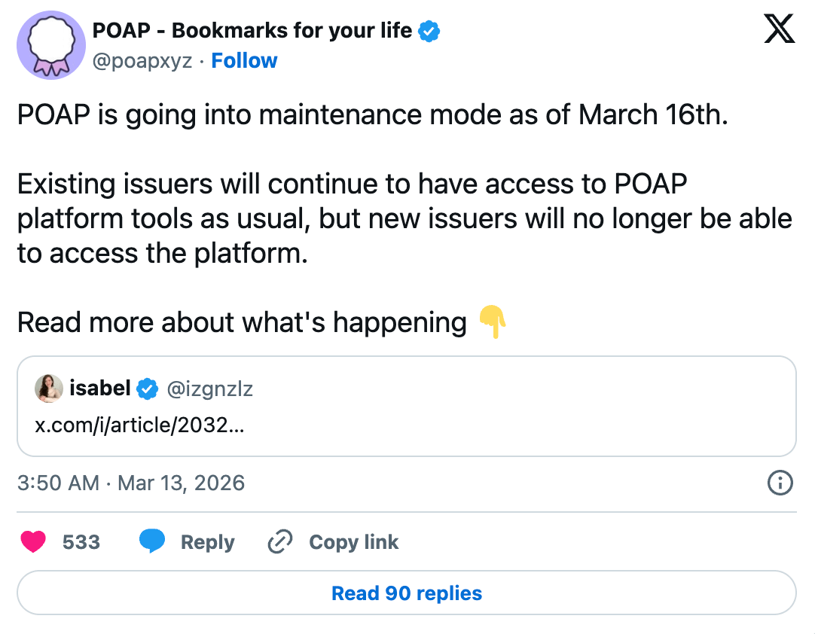Follow the @poapxyz account

pos(244,61)
